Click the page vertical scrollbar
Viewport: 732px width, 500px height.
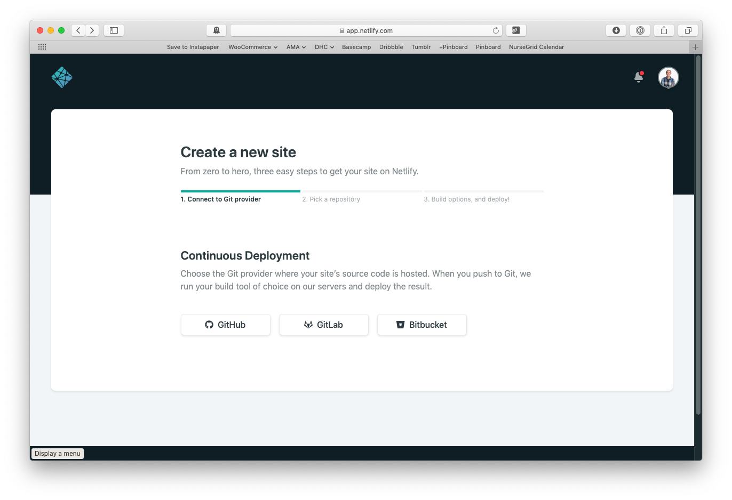(x=698, y=235)
